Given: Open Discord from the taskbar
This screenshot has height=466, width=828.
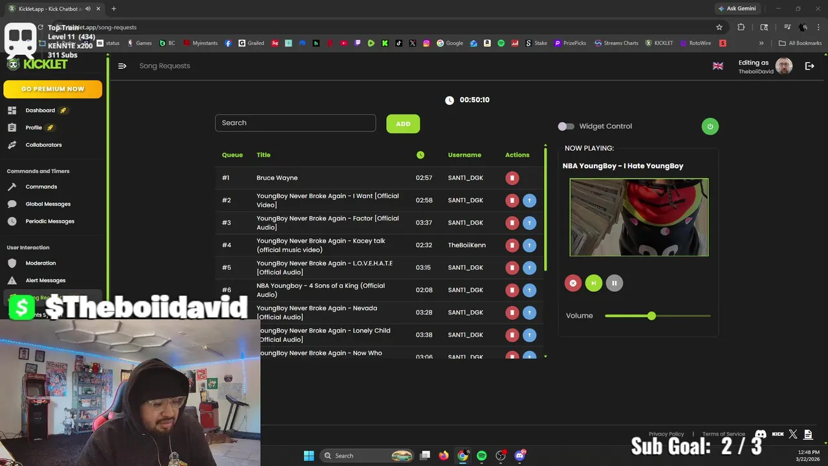Looking at the screenshot, I should 519,456.
